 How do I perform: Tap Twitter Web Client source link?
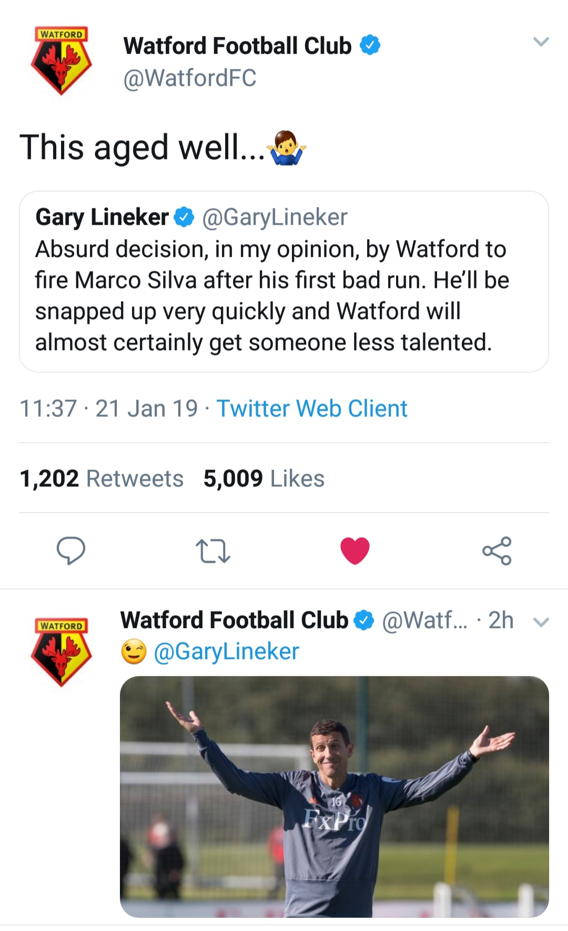pyautogui.click(x=312, y=408)
